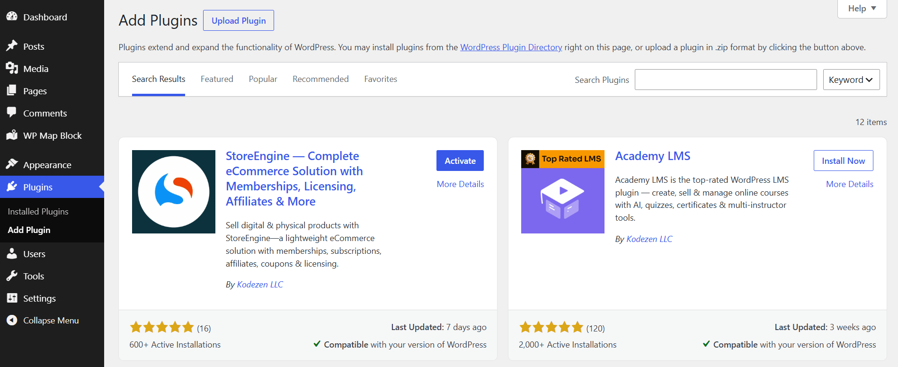Open More Details for StoreEngine
This screenshot has height=367, width=898.
pyautogui.click(x=460, y=184)
